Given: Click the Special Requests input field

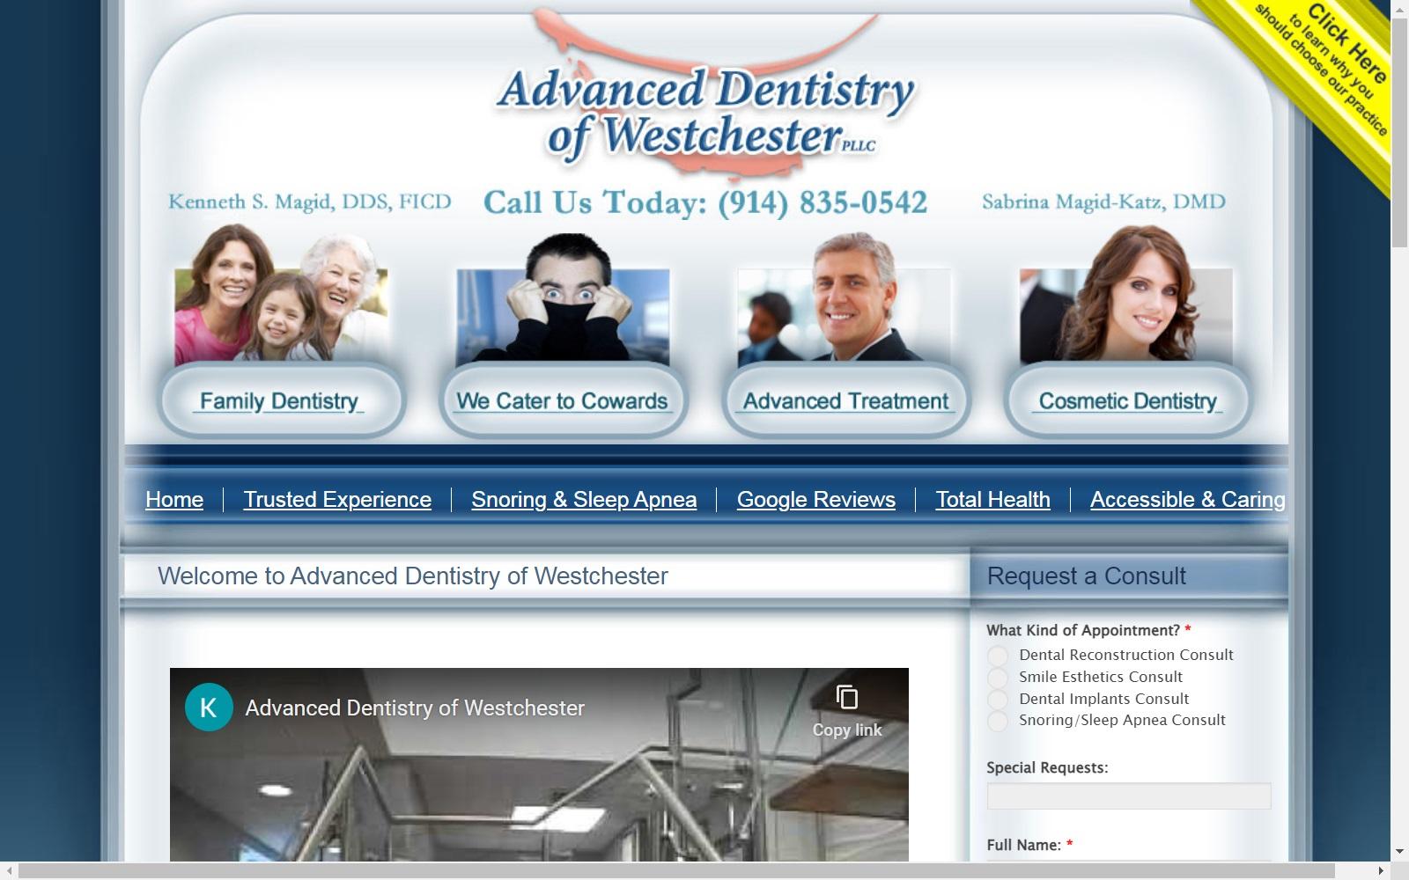Looking at the screenshot, I should coord(1129,796).
